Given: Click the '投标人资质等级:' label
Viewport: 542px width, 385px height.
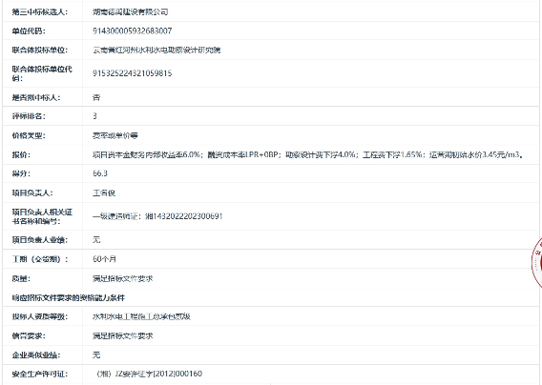Looking at the screenshot, I should pos(40,316).
